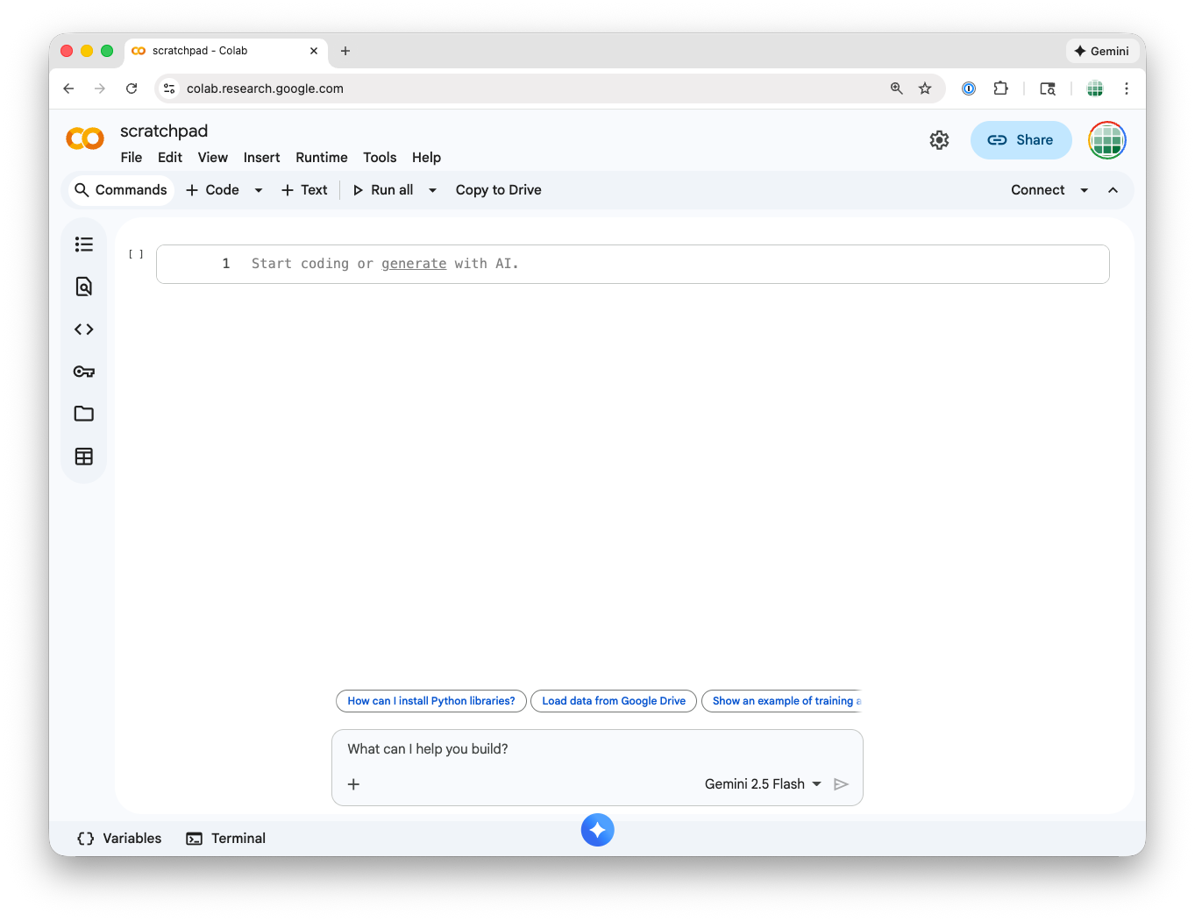This screenshot has height=921, width=1195.
Task: Click the Copy to Drive button
Action: (x=498, y=190)
